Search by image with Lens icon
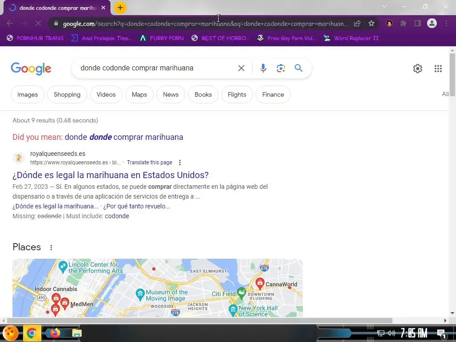456x342 pixels. 281,68
